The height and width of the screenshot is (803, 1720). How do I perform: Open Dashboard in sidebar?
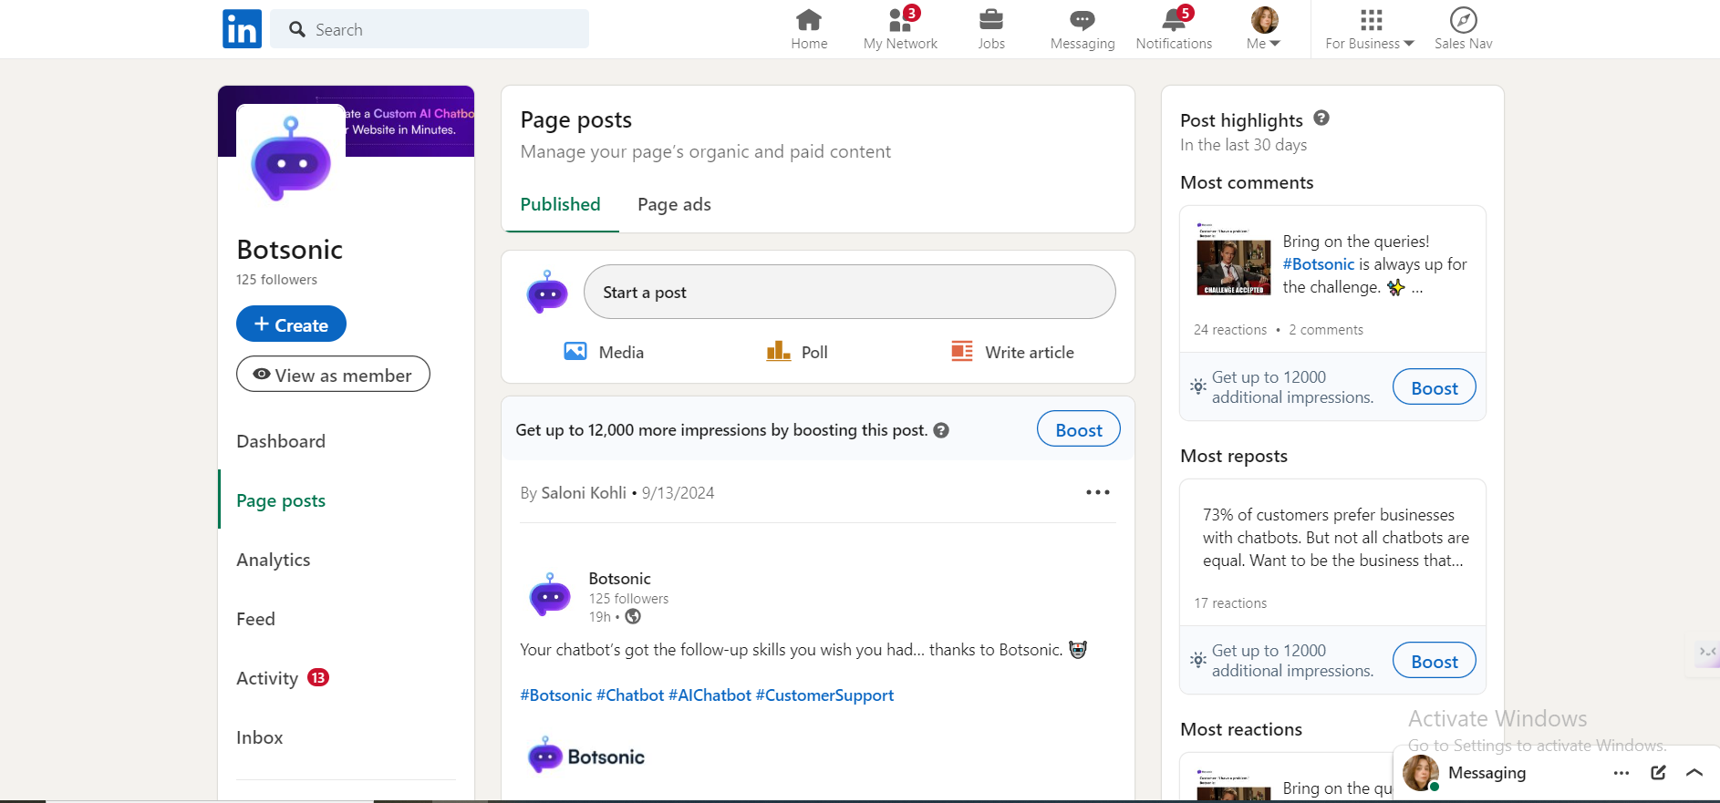(281, 441)
